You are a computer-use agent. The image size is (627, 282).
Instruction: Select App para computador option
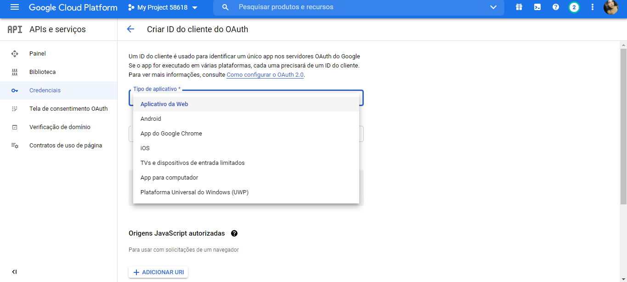(246, 178)
